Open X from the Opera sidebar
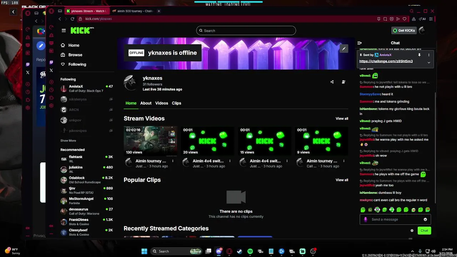Screen dimensions: 457x257 click(51, 70)
